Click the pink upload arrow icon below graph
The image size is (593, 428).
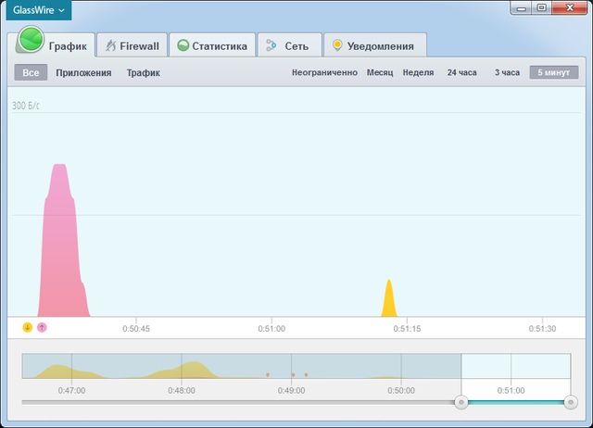(42, 327)
